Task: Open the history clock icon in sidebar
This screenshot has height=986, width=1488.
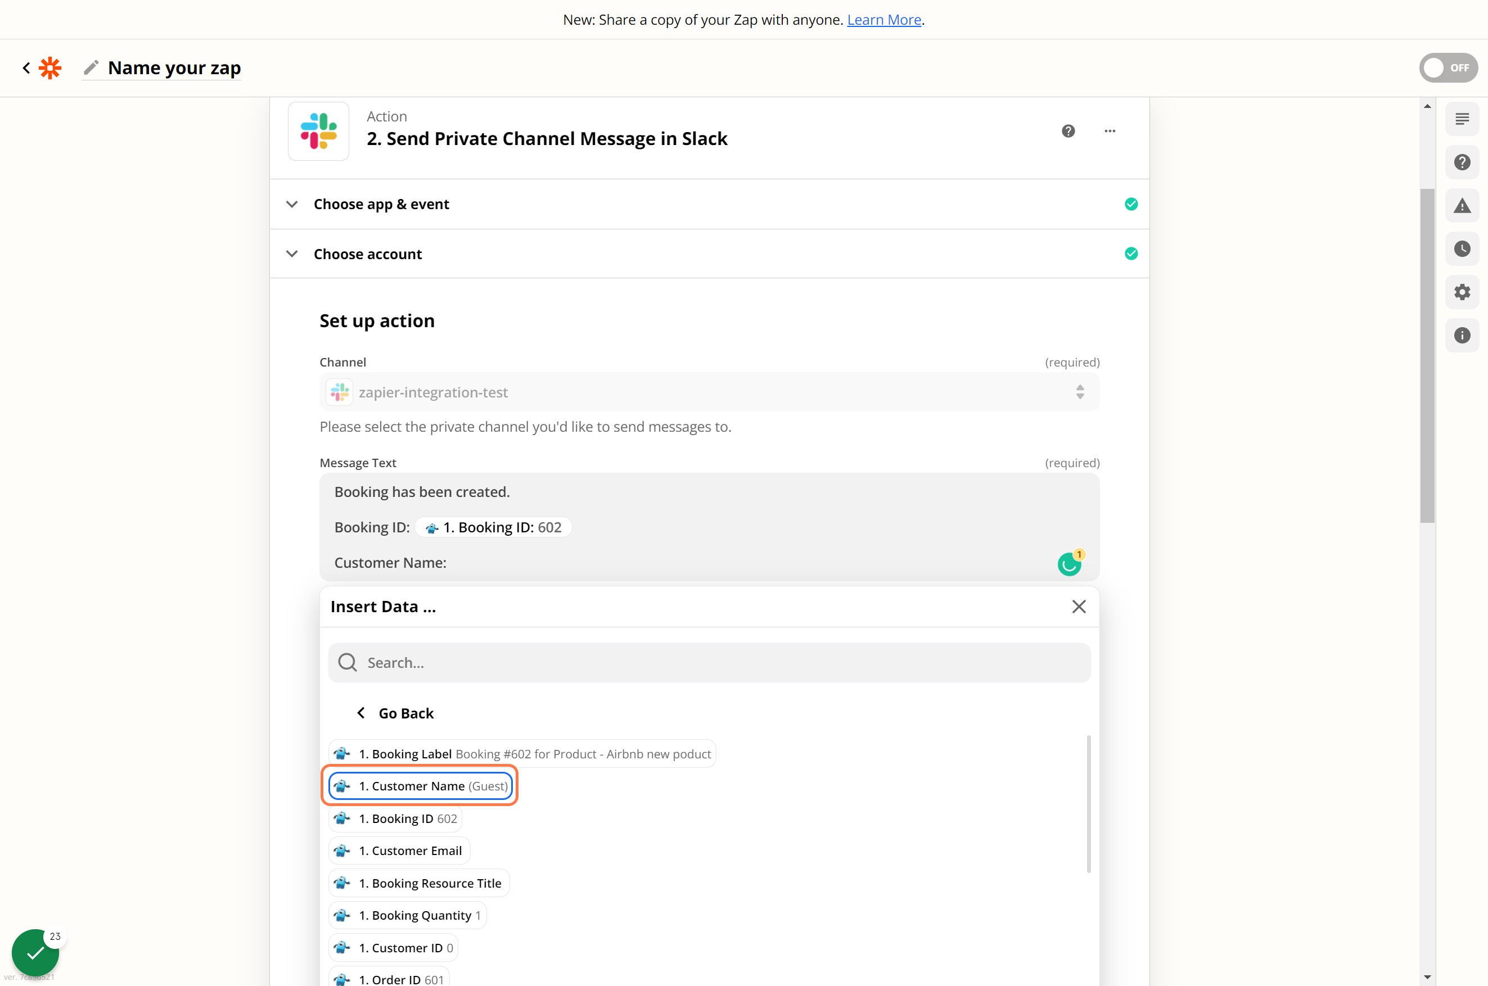Action: [x=1462, y=249]
